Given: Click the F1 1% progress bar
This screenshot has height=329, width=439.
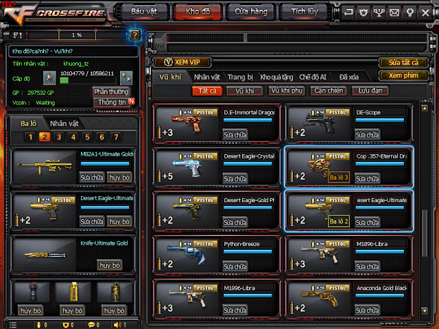Looking at the screenshot, I should pyautogui.click(x=77, y=35).
